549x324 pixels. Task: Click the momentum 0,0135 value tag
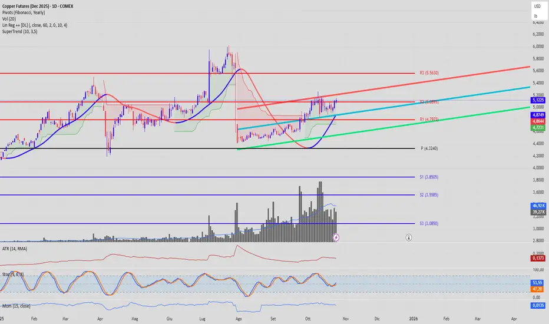coord(538,305)
